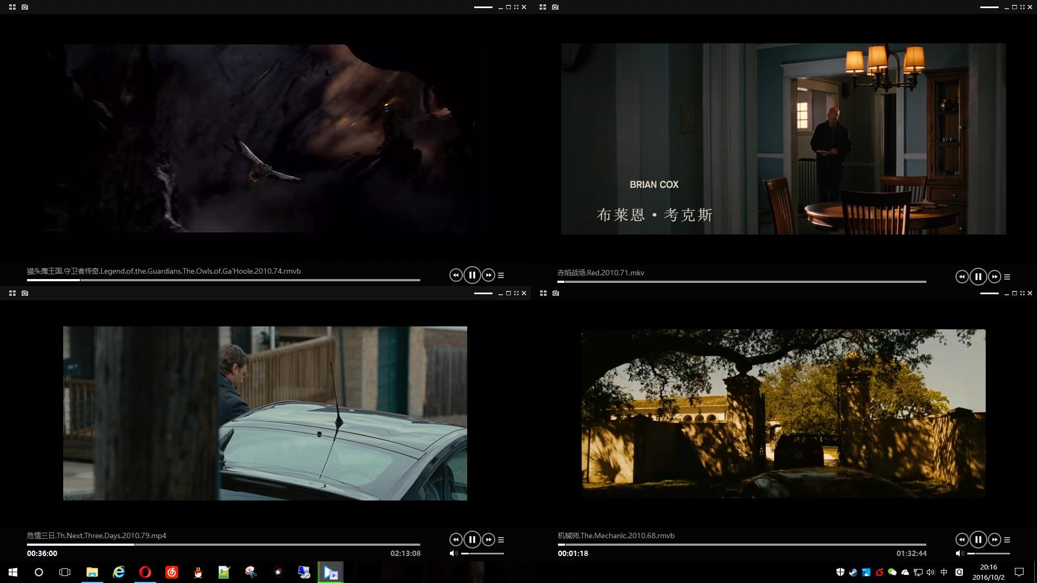
Task: Seek in The Mechanic progress bar
Action: (742, 545)
